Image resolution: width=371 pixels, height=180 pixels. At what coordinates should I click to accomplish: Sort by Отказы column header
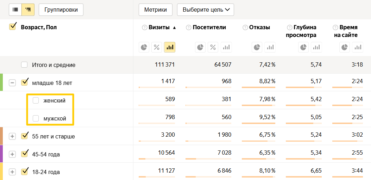[x=259, y=27]
